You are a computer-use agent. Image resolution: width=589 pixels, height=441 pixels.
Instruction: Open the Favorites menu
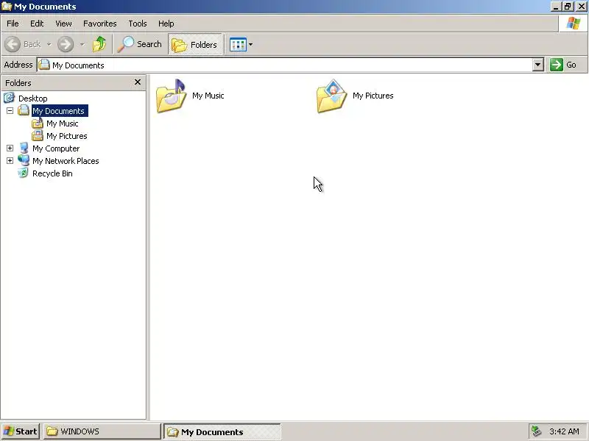100,24
